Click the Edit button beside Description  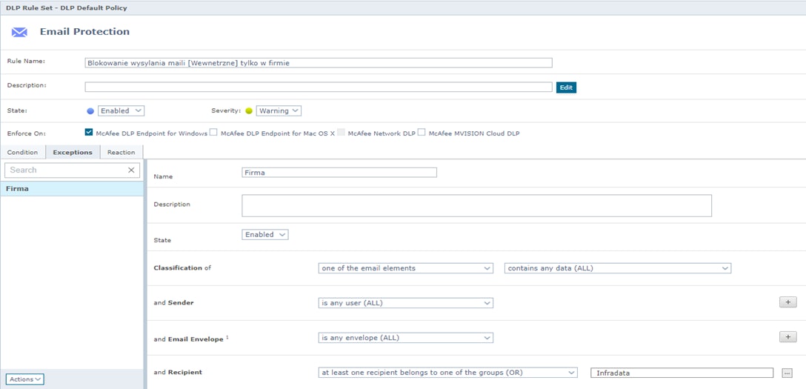pos(566,87)
